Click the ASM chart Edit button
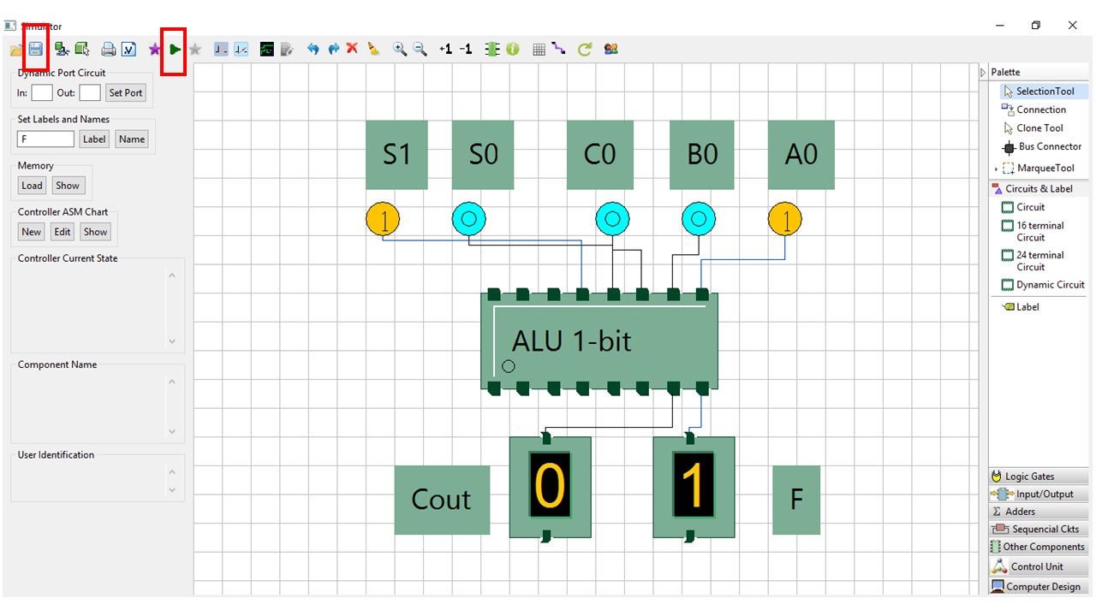The height and width of the screenshot is (616, 1096). pyautogui.click(x=63, y=232)
